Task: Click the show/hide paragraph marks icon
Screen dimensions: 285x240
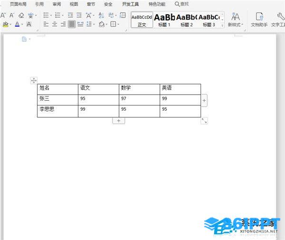Action: pos(111,15)
